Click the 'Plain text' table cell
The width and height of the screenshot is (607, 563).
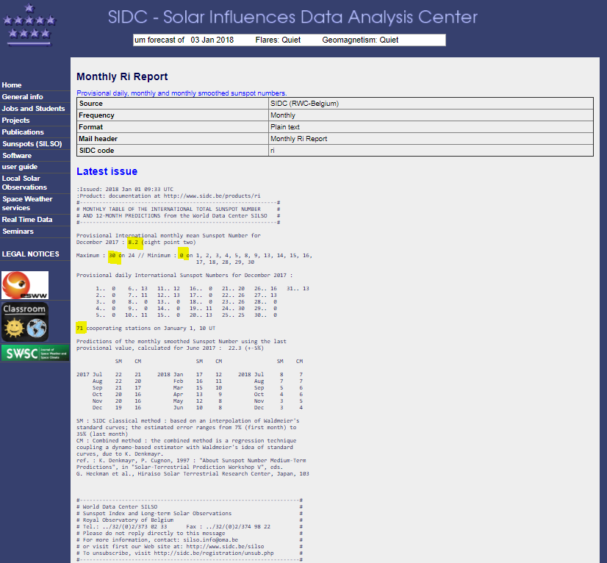[431, 127]
